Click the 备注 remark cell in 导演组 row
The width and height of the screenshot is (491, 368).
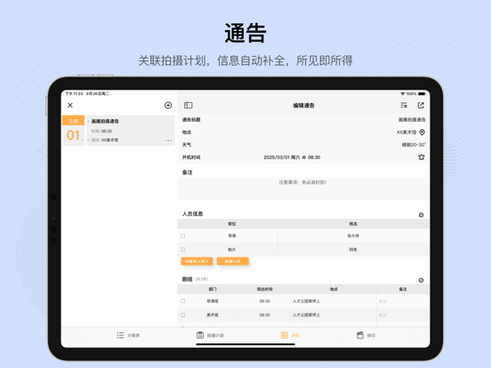click(x=403, y=301)
